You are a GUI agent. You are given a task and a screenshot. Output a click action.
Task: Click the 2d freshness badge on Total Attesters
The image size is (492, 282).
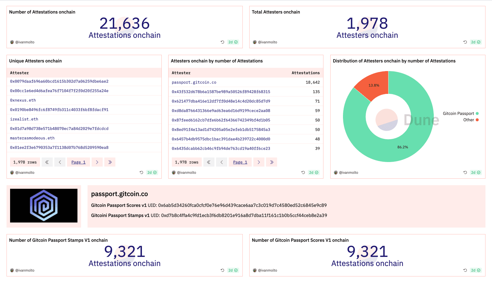476,42
